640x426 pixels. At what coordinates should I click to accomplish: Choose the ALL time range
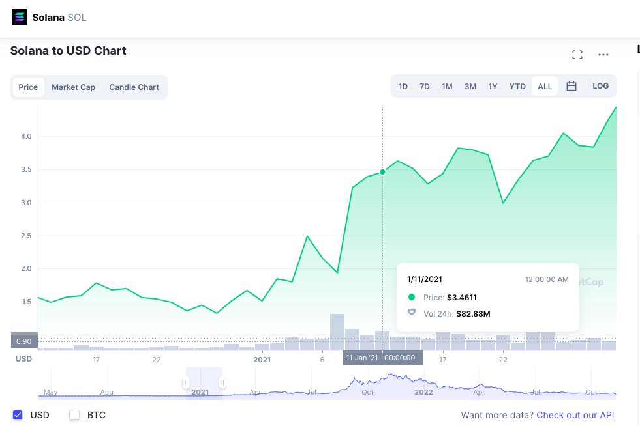pos(545,87)
